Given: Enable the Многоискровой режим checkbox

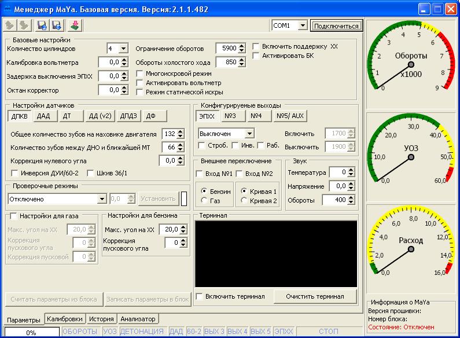Looking at the screenshot, I should [x=139, y=74].
